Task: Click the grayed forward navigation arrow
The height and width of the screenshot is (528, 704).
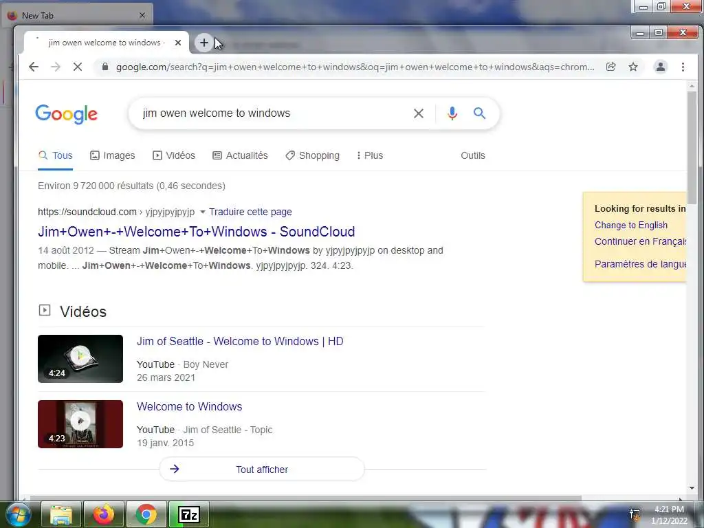Action: [55, 67]
